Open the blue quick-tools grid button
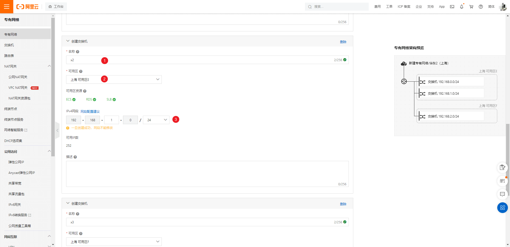Screen dimensions: 510x247 (x=502, y=208)
